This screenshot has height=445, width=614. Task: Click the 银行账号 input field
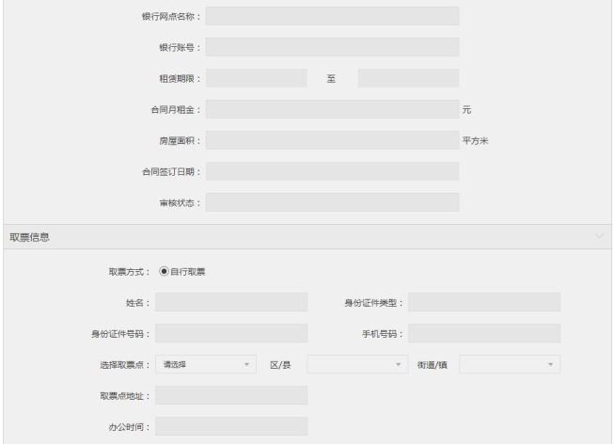tap(333, 47)
